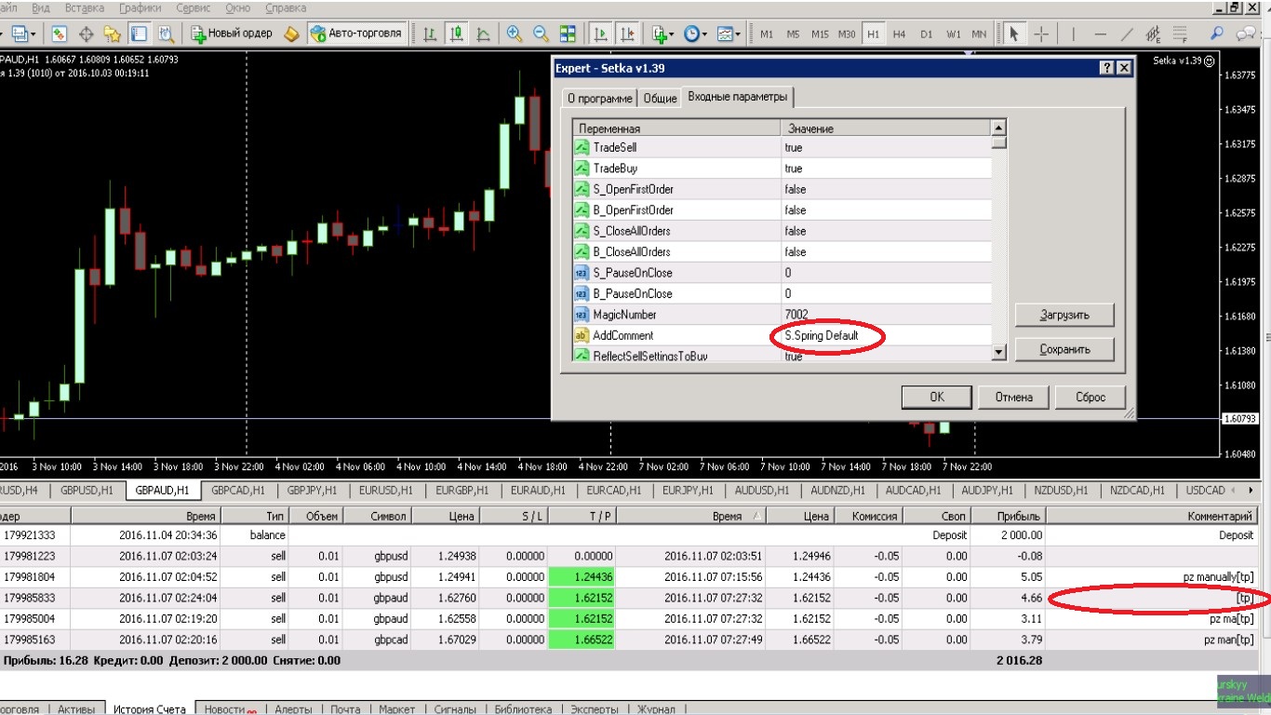Select the H4 timeframe
This screenshot has height=715, width=1271.
(899, 34)
